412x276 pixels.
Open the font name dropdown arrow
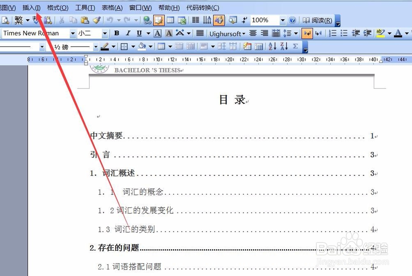coord(73,33)
